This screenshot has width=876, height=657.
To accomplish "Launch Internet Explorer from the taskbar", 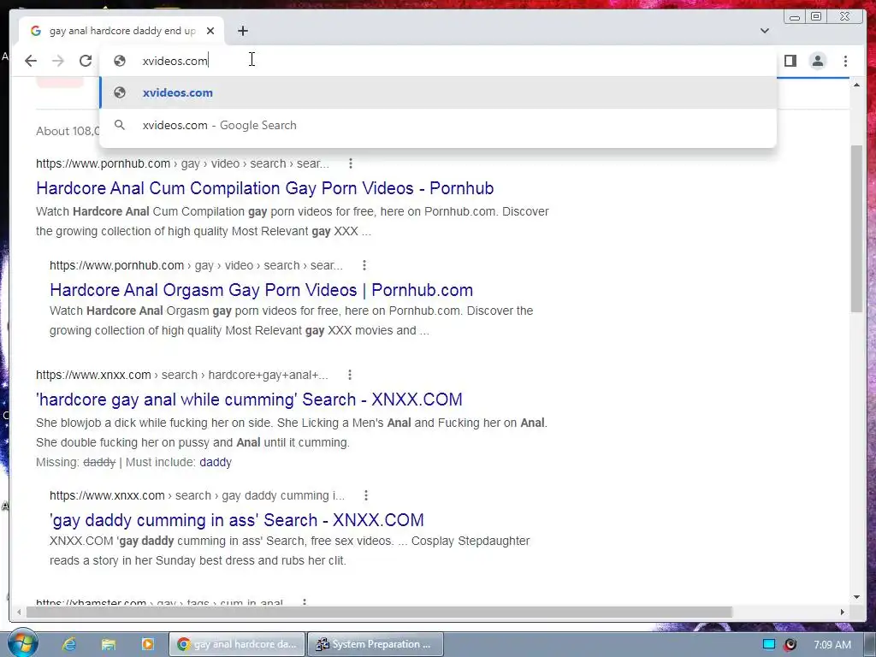I will [69, 644].
